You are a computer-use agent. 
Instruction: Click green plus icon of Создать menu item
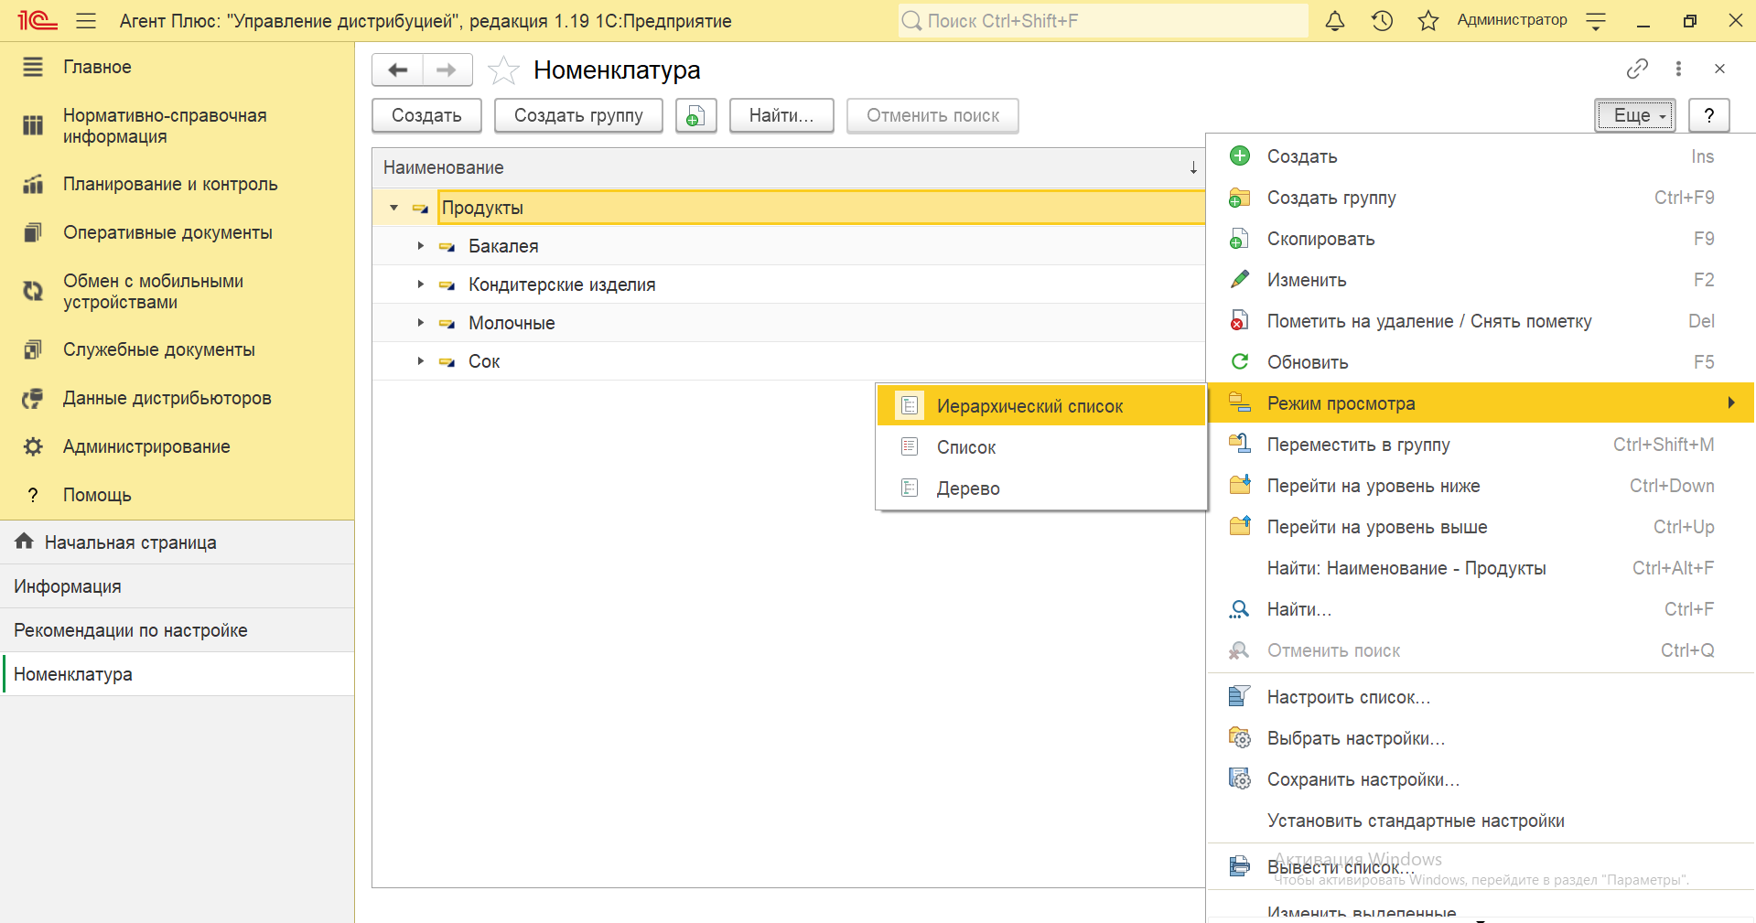1240,156
